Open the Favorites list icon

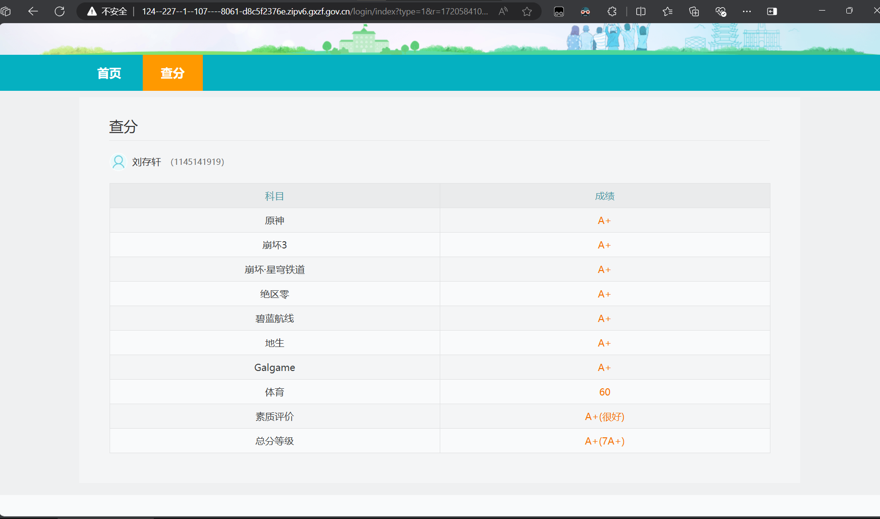668,11
